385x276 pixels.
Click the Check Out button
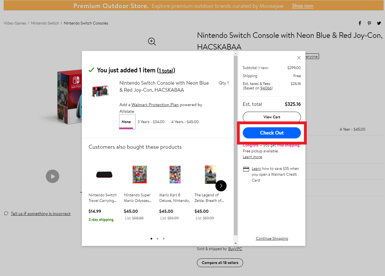click(x=272, y=133)
